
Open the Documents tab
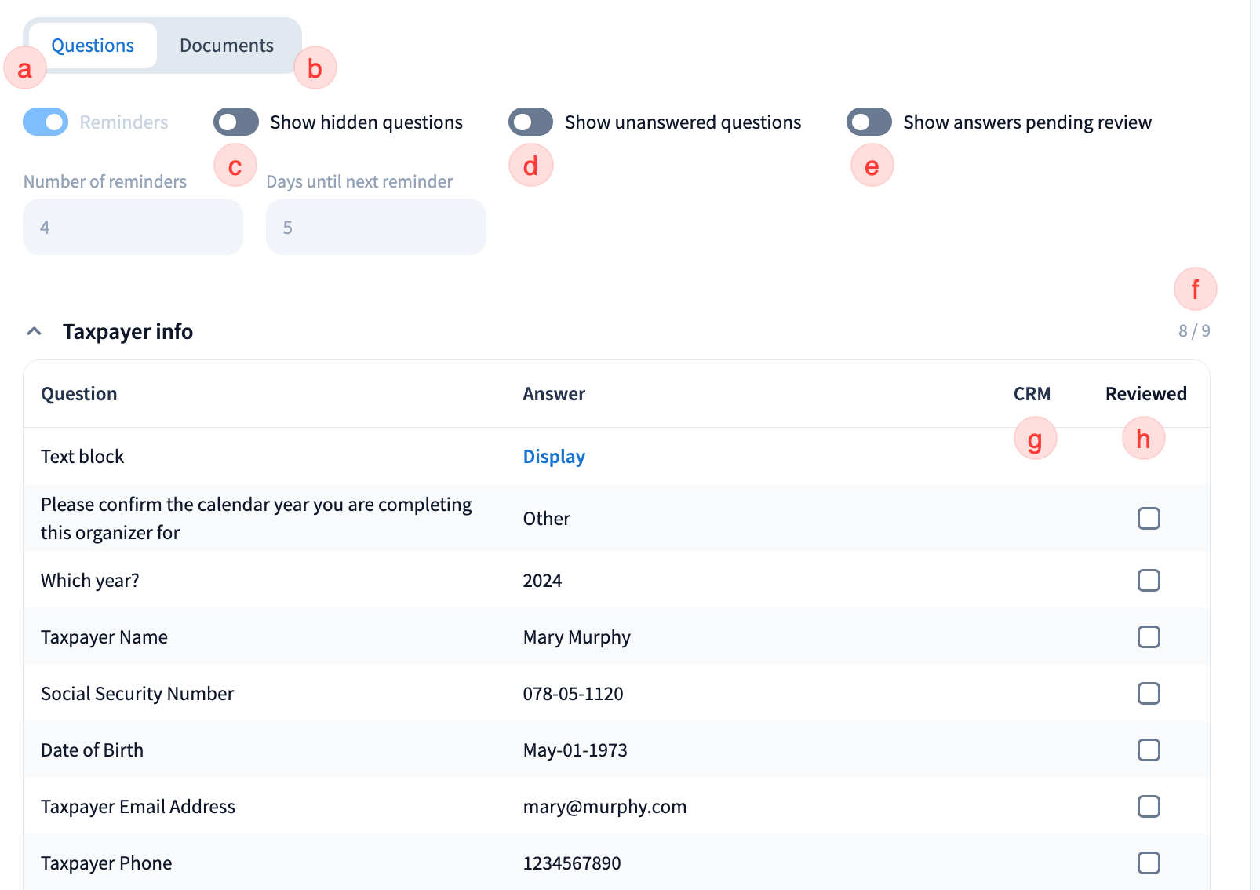(226, 46)
